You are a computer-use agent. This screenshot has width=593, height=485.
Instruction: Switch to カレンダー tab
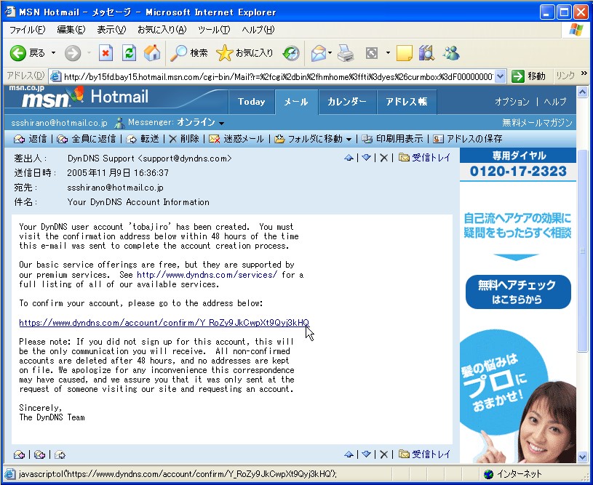click(347, 102)
